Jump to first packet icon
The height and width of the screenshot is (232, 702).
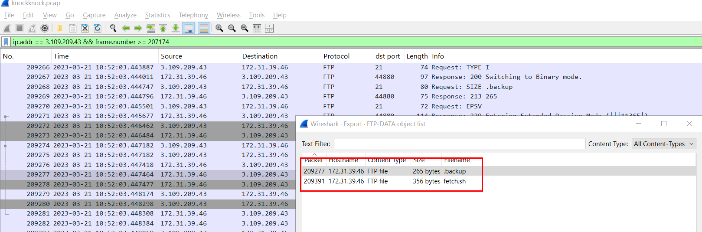163,28
